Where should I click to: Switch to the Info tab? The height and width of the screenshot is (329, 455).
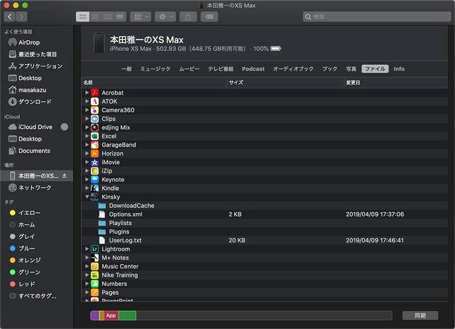click(x=399, y=69)
